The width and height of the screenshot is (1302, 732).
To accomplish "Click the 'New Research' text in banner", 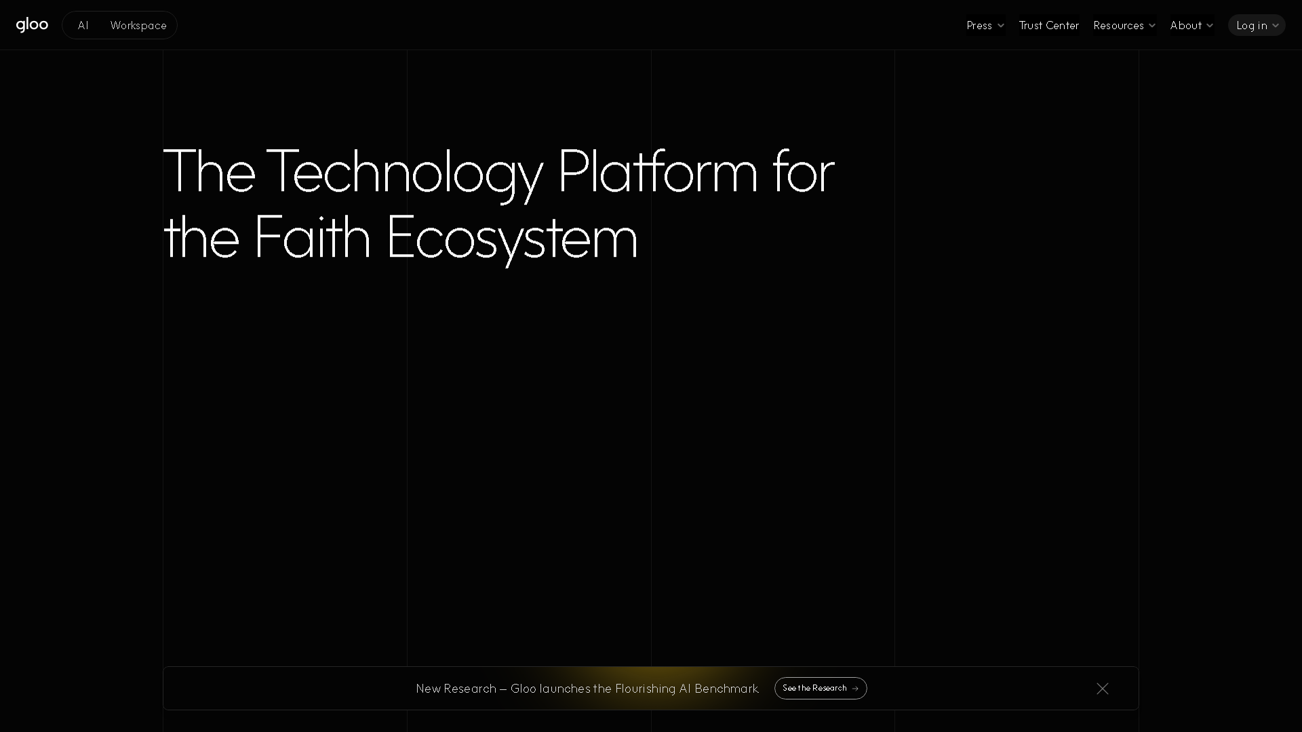I will [456, 689].
